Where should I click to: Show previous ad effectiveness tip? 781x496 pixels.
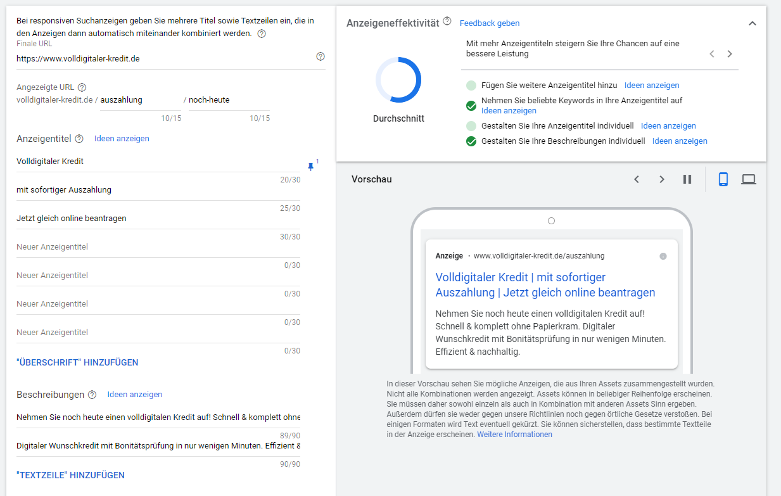(712, 54)
